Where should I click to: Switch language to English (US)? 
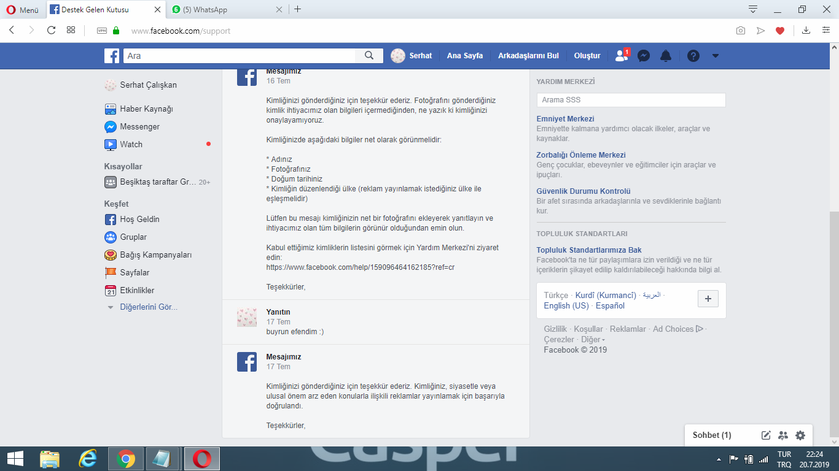566,306
